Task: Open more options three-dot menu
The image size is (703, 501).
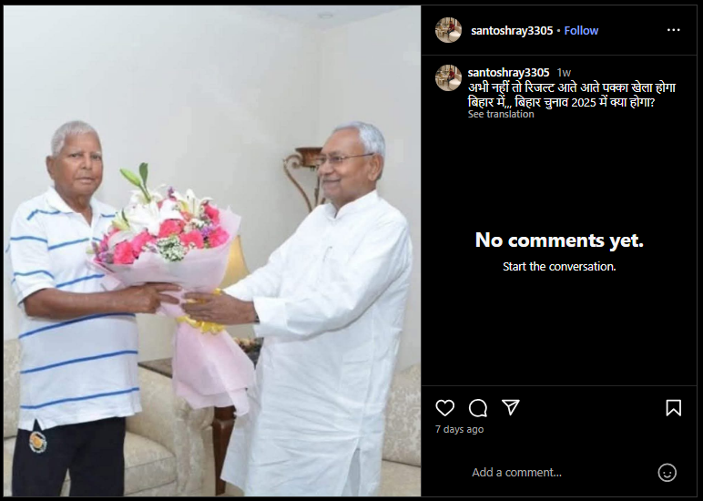Action: pyautogui.click(x=674, y=30)
